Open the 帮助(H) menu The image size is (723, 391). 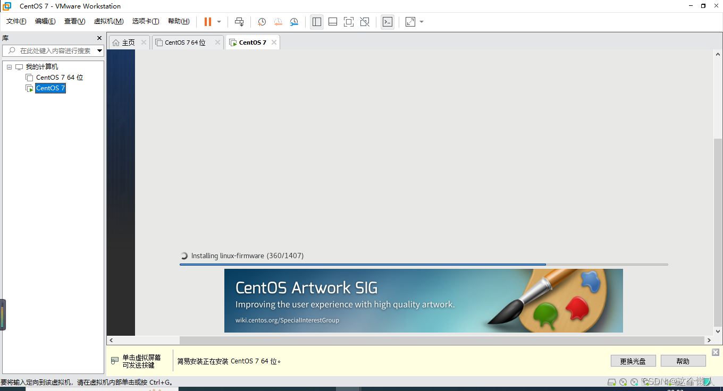[179, 21]
